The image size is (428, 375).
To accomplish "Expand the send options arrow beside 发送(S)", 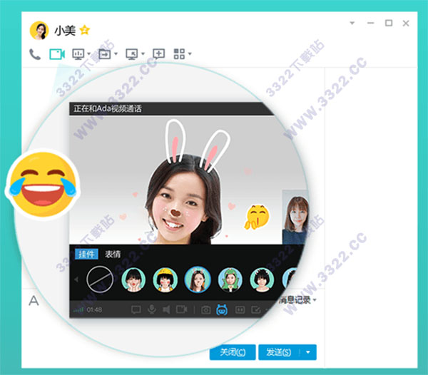I will click(x=308, y=352).
